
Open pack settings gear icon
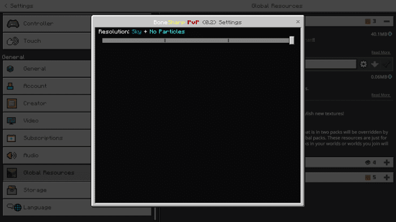tap(363, 64)
